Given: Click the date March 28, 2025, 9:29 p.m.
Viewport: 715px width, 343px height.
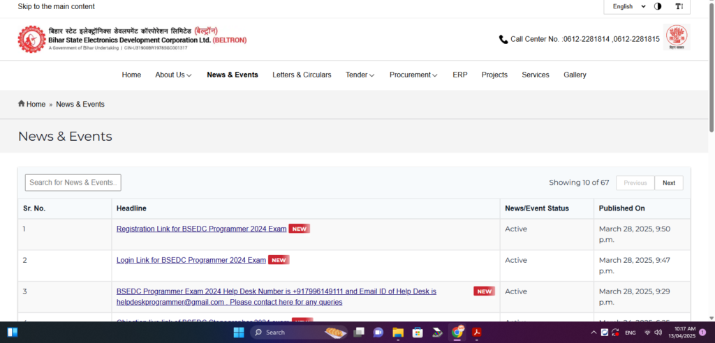Looking at the screenshot, I should coord(634,296).
